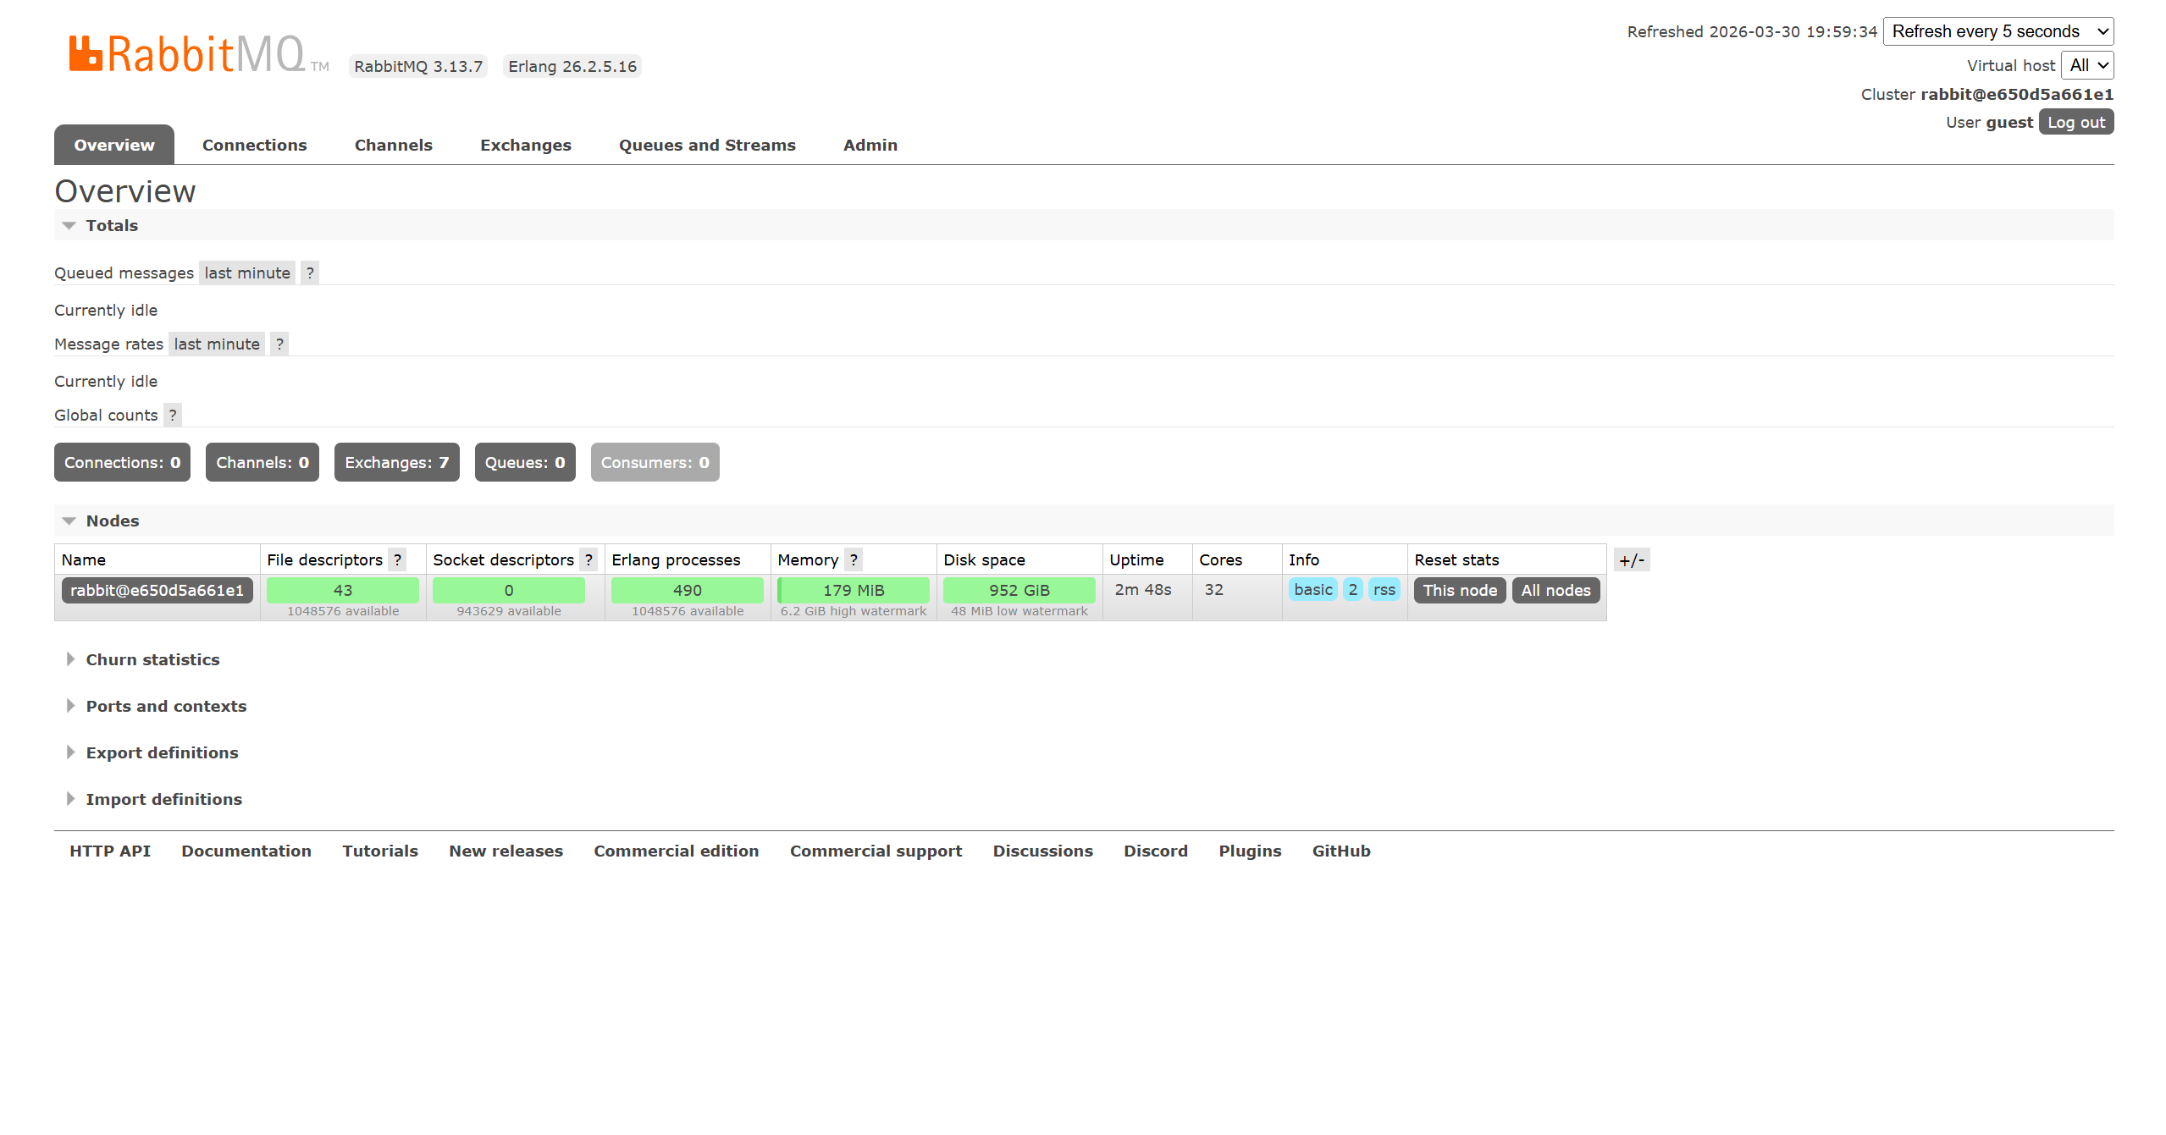
Task: Click Exchanges: 7 count button
Action: point(397,462)
